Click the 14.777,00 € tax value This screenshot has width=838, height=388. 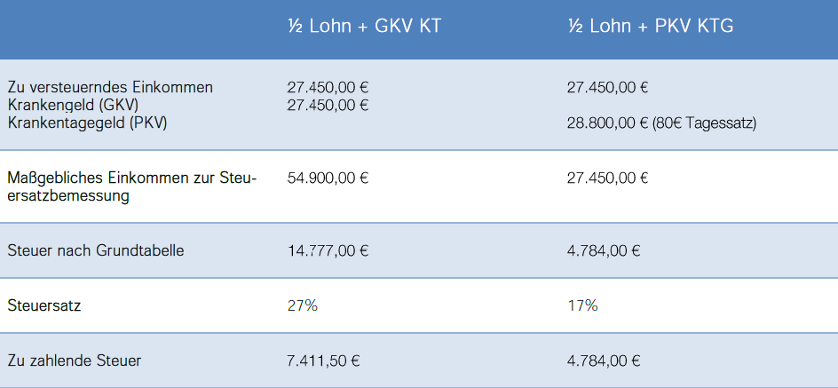(328, 250)
